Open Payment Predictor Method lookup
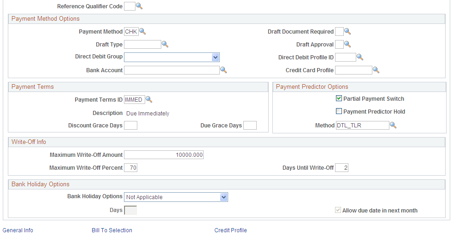 393,125
